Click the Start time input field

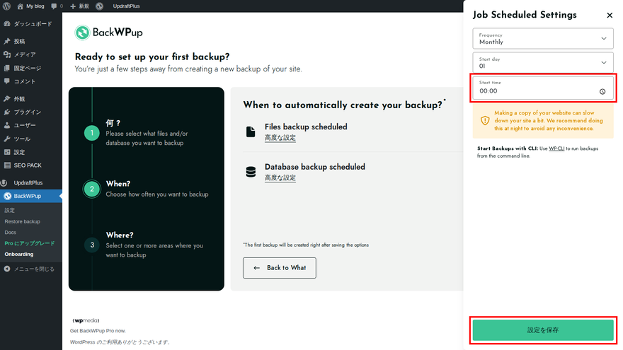[543, 88]
